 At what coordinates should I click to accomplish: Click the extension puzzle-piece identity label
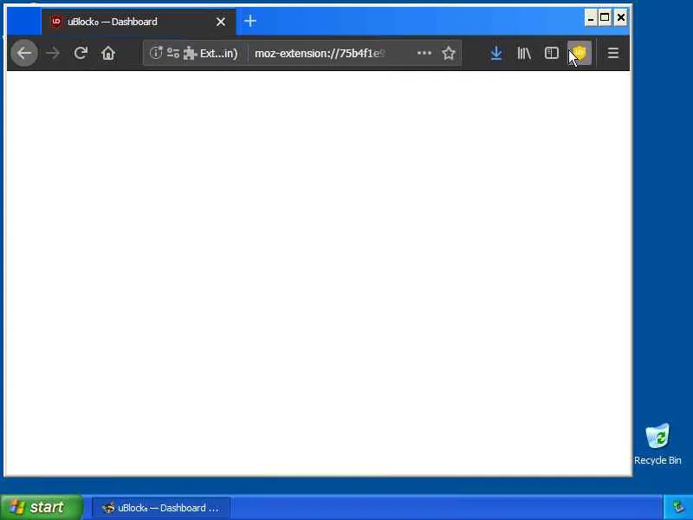[210, 53]
